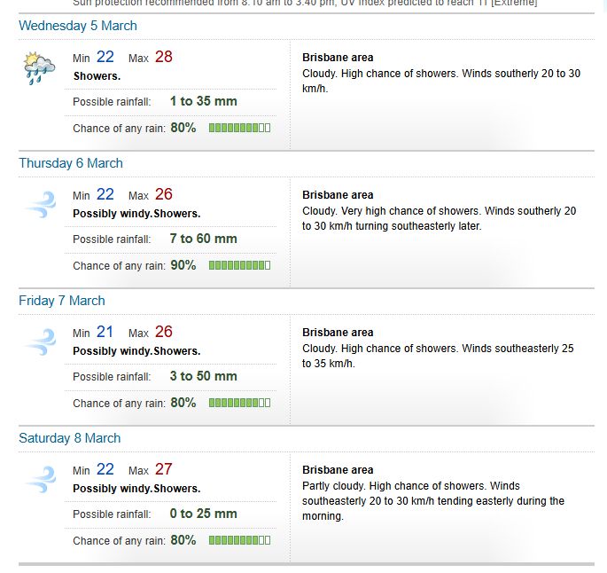This screenshot has height=573, width=607.
Task: Click Wednesday's max temperature 28
Action: (164, 57)
